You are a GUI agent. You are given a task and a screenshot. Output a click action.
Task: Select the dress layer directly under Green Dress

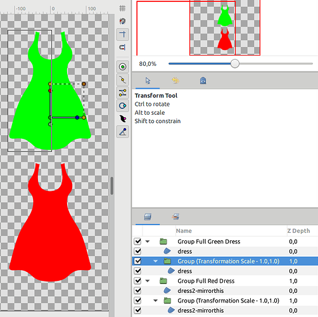[x=185, y=251]
